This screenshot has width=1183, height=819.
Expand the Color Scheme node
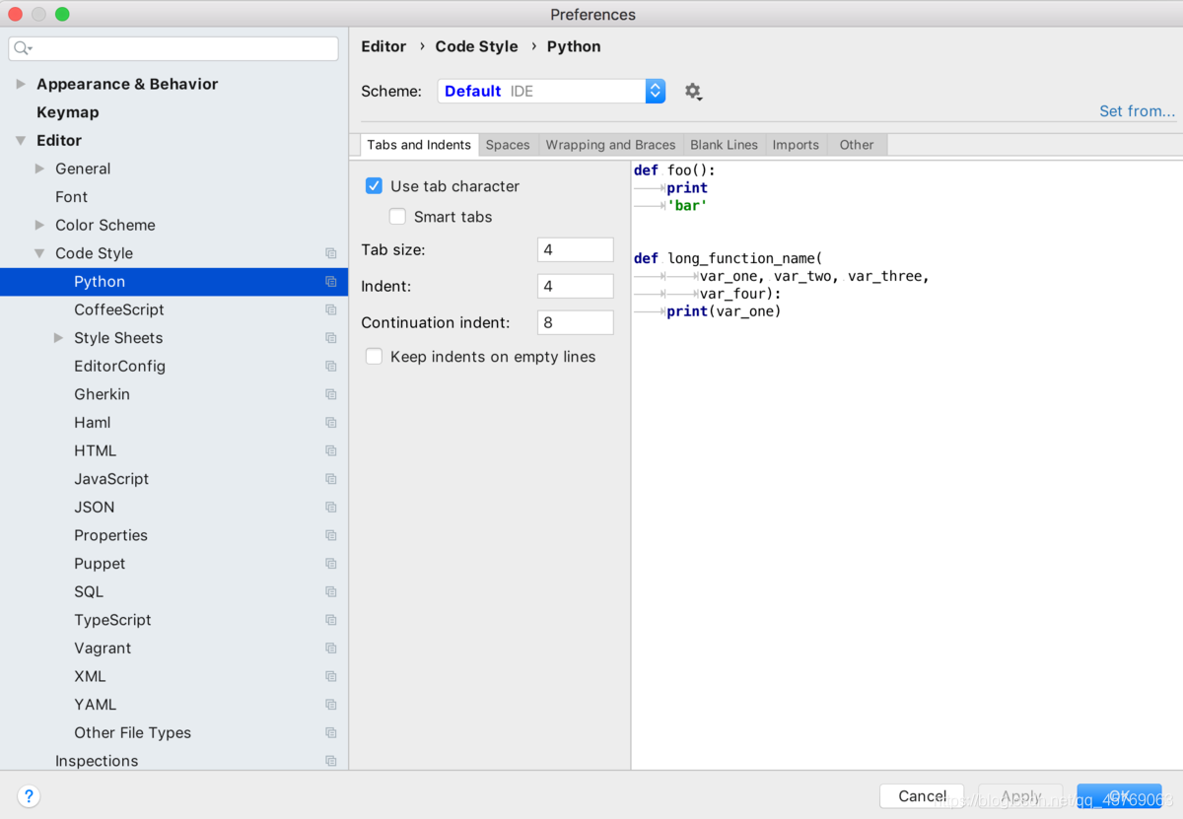pyautogui.click(x=39, y=225)
